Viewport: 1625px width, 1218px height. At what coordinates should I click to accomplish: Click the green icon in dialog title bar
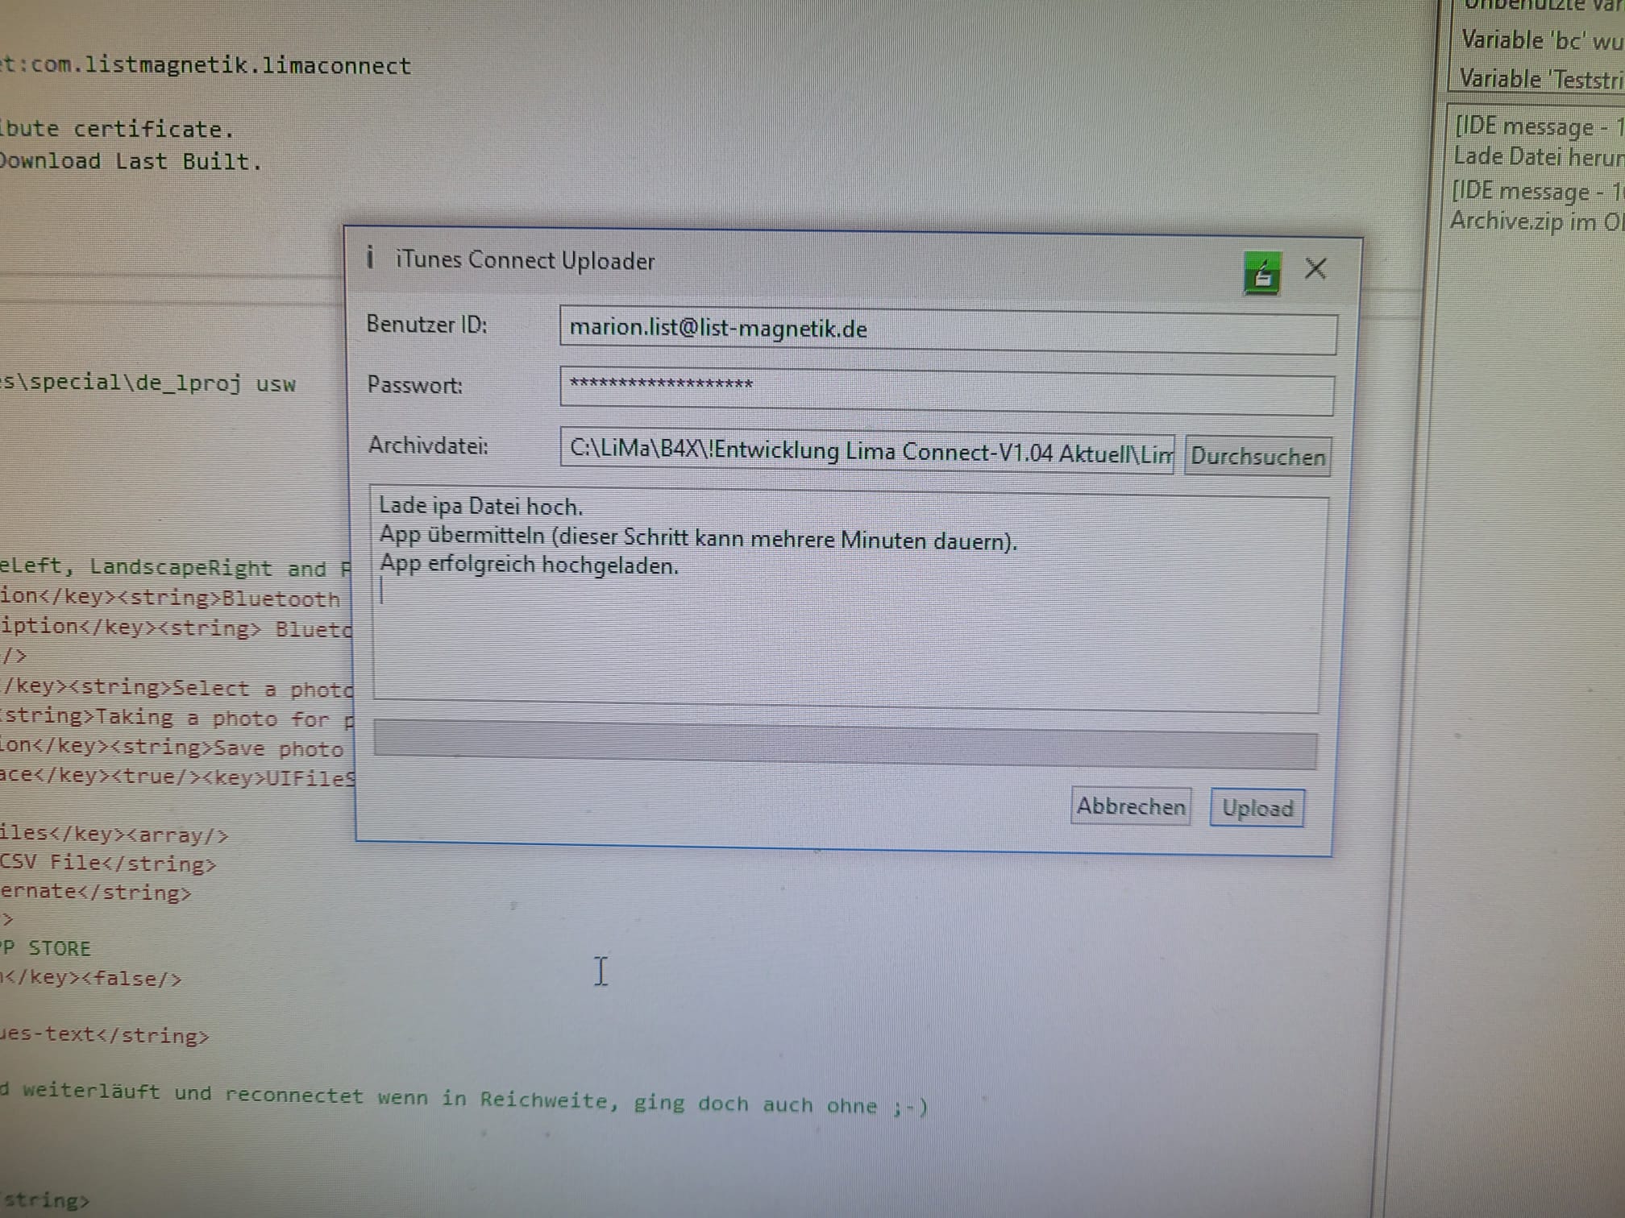tap(1261, 274)
